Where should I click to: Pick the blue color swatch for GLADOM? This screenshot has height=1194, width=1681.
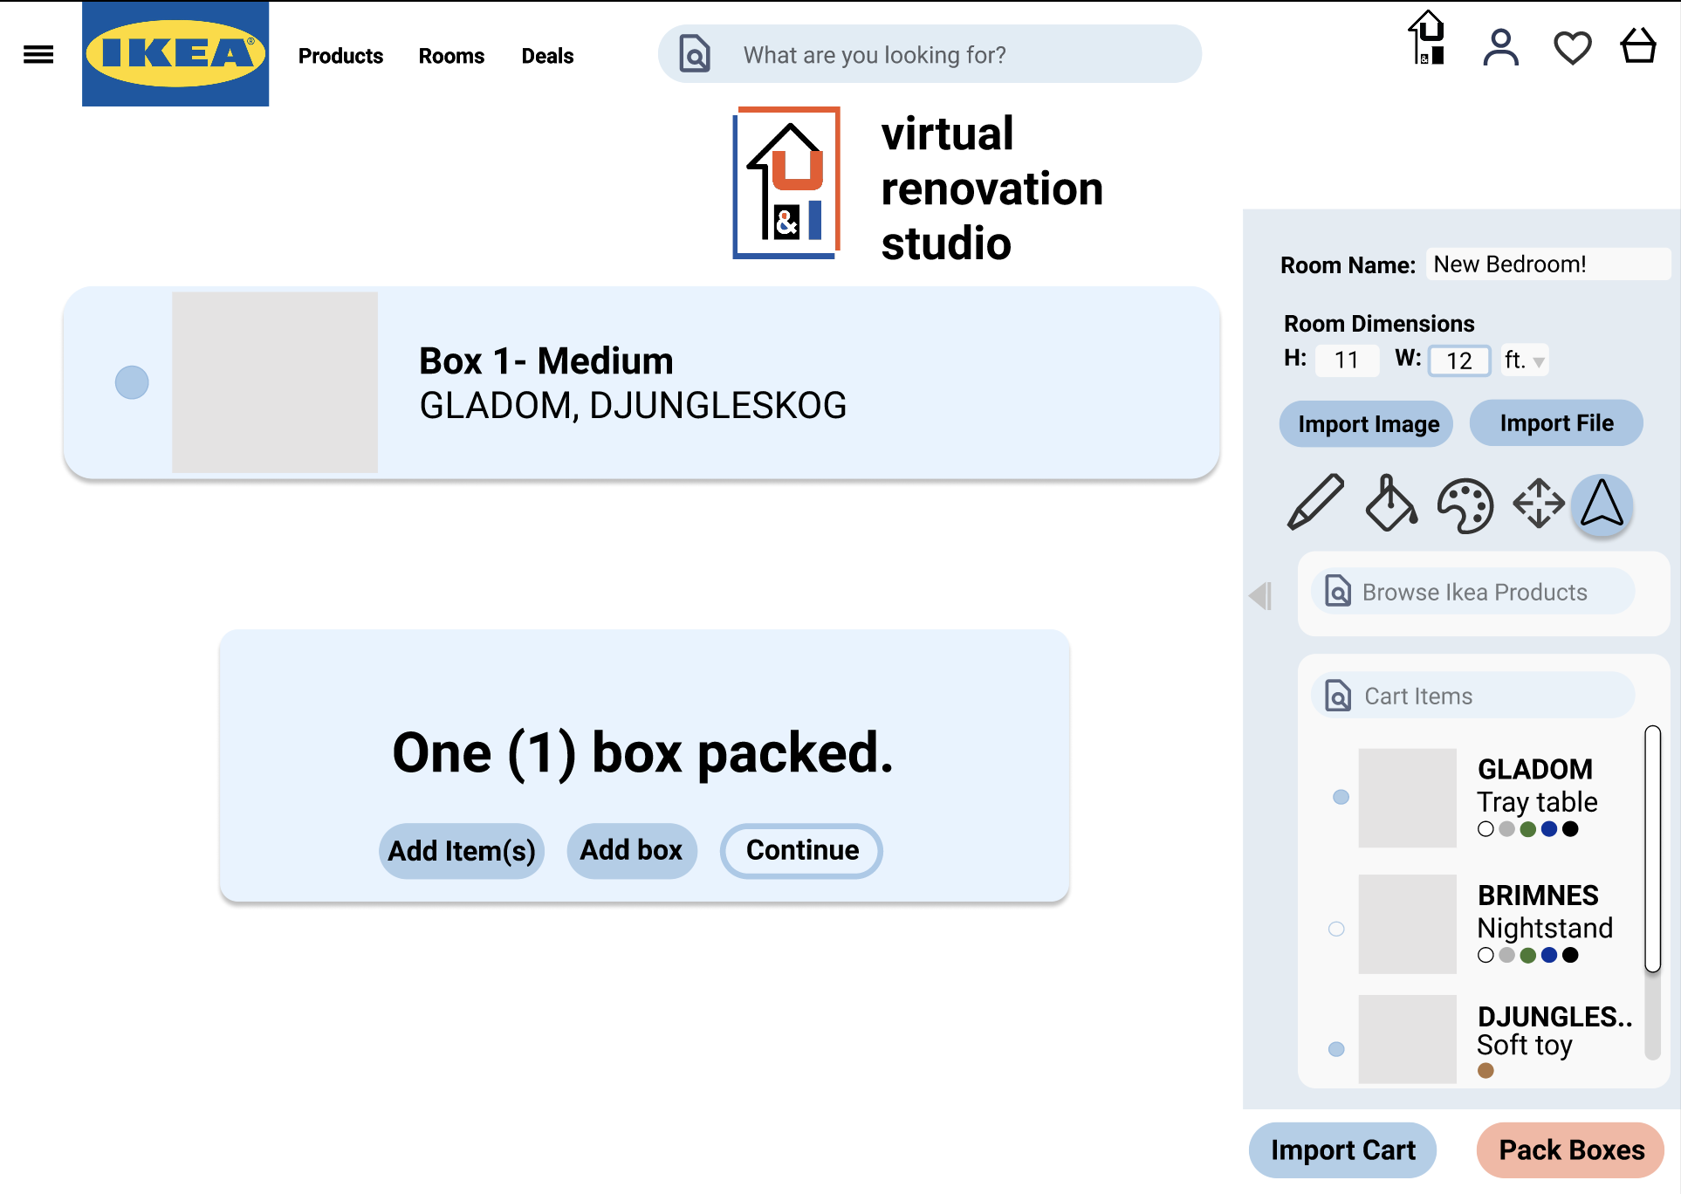(1549, 829)
